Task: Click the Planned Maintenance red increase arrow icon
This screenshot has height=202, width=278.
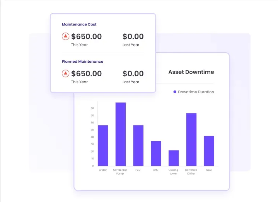Action: (x=66, y=74)
